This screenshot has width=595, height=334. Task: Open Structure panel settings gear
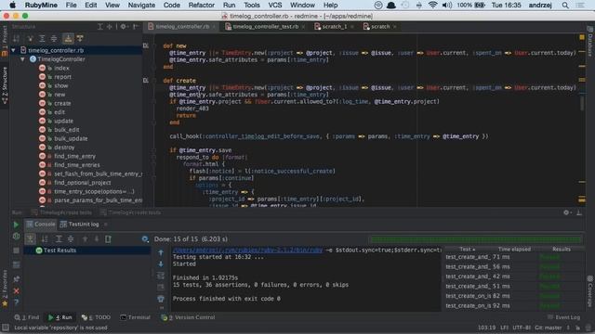[124, 27]
